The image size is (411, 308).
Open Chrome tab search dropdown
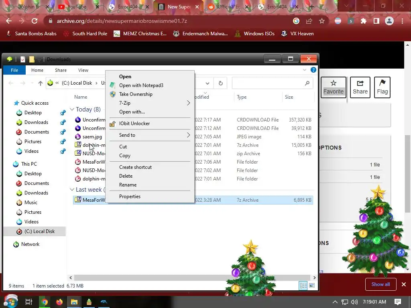(346, 6)
